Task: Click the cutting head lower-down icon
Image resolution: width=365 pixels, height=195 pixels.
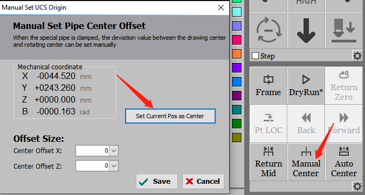Action: 343,31
